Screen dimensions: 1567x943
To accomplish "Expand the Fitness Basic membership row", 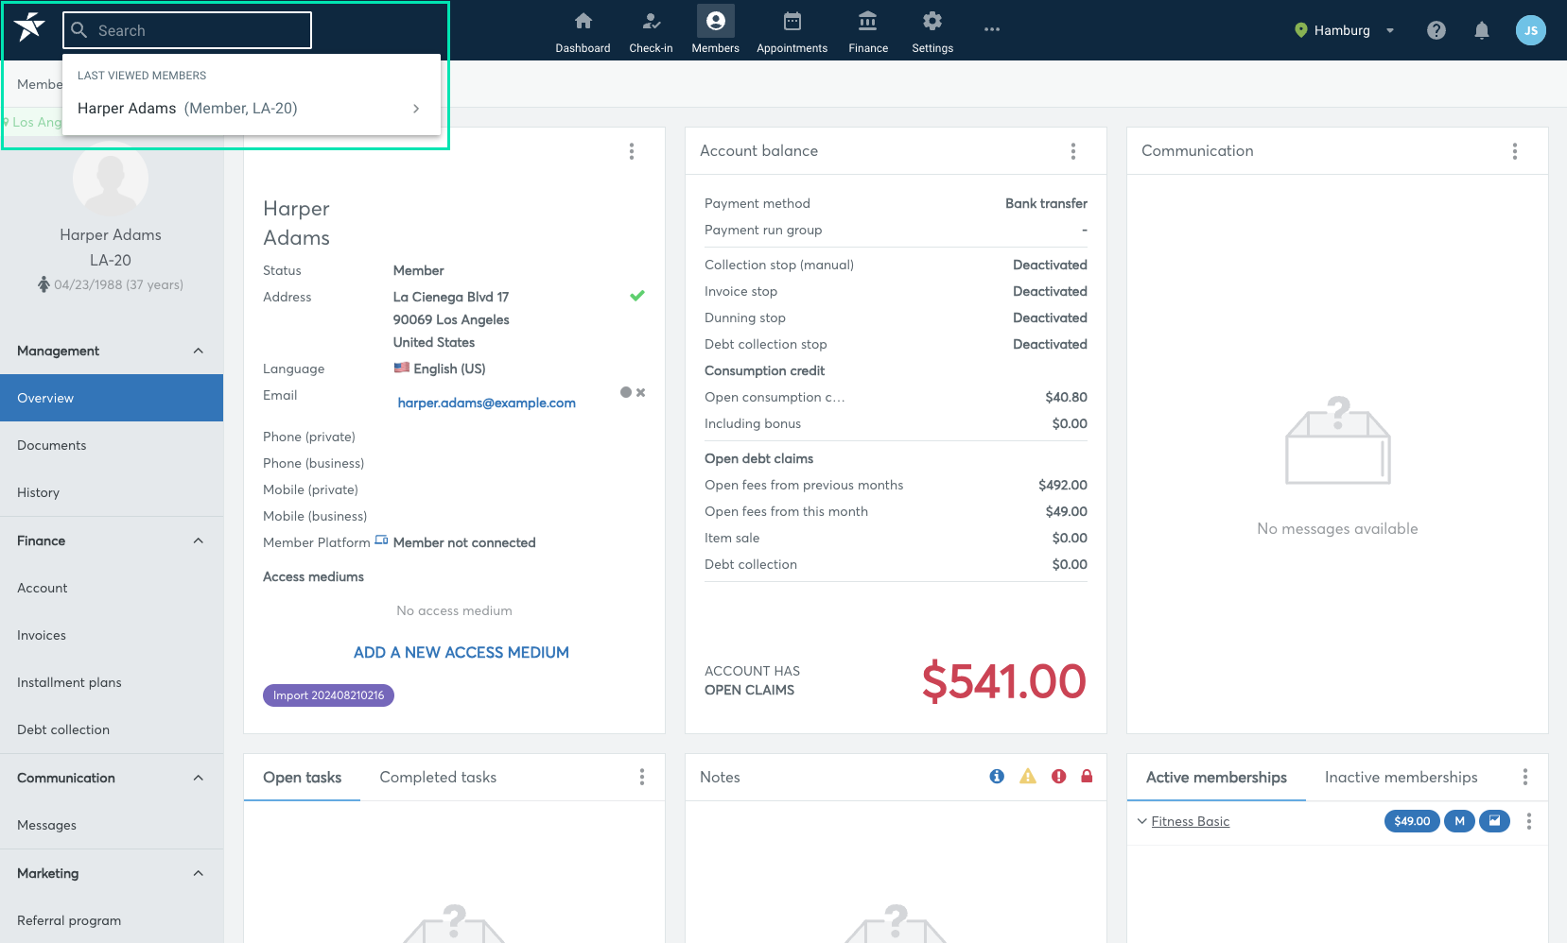I will (x=1142, y=821).
